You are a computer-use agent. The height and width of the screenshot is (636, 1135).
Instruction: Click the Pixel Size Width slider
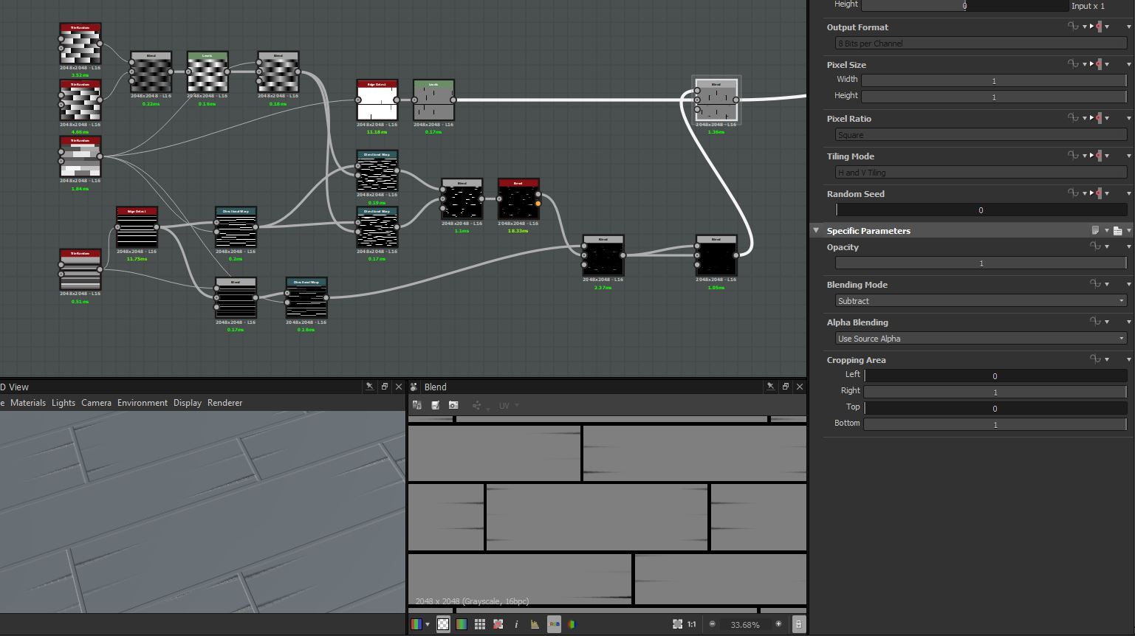point(994,80)
